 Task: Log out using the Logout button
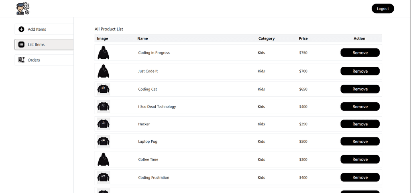tap(383, 9)
